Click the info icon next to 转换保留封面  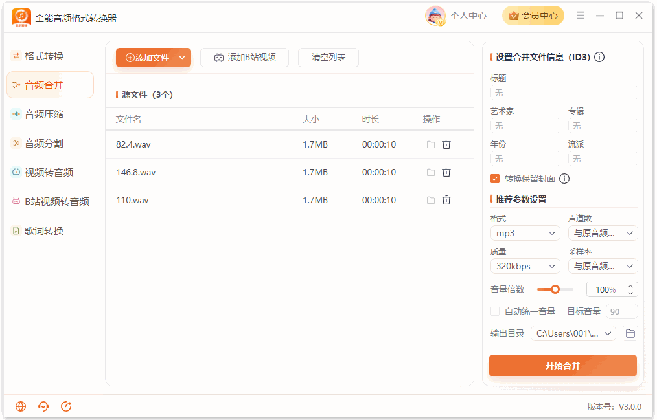(x=564, y=179)
